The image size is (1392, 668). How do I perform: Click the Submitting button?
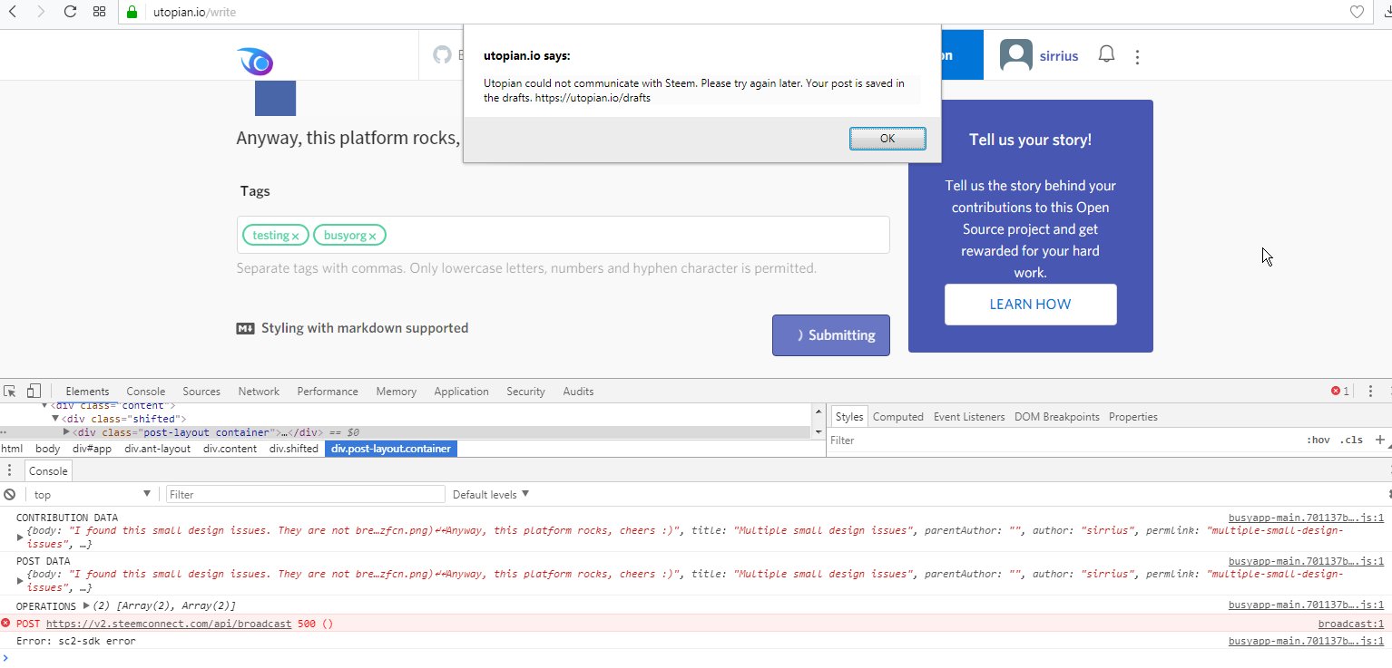[x=831, y=335]
